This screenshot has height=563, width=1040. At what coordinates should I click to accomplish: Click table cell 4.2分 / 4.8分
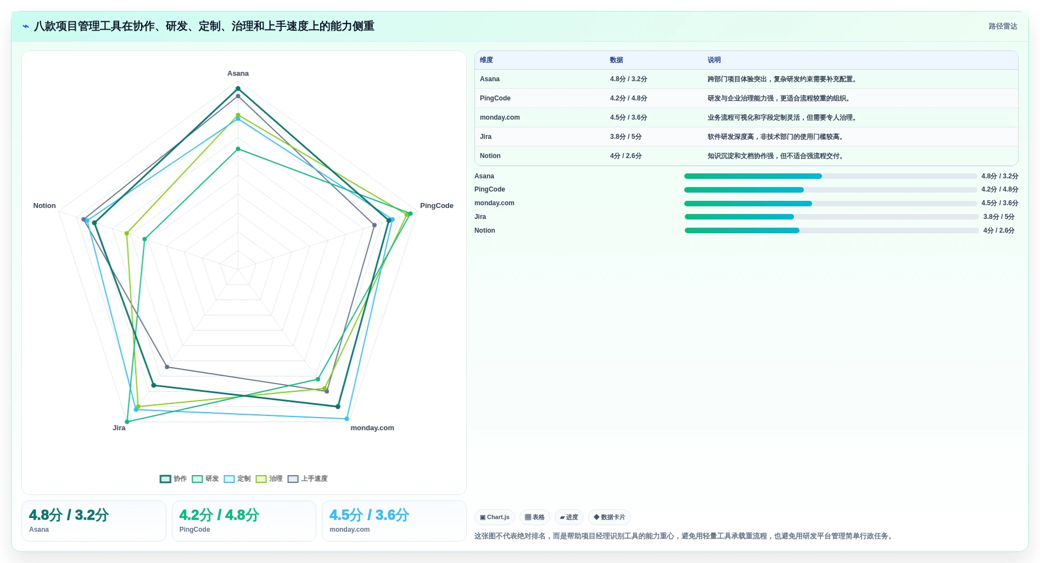629,98
